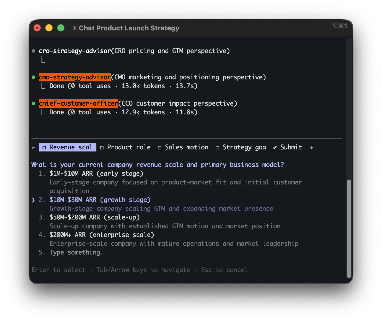Maximize the window using green button

(x=61, y=28)
